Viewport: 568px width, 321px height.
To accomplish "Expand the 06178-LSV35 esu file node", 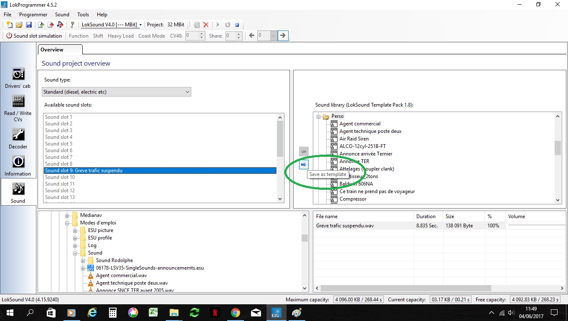I will (83, 268).
